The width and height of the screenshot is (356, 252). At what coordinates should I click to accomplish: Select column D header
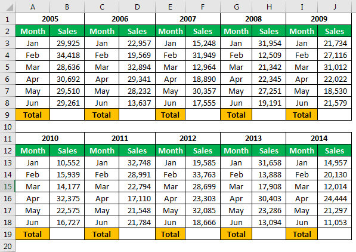(137, 7)
